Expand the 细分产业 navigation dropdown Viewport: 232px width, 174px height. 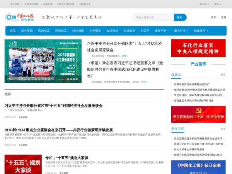click(x=162, y=31)
